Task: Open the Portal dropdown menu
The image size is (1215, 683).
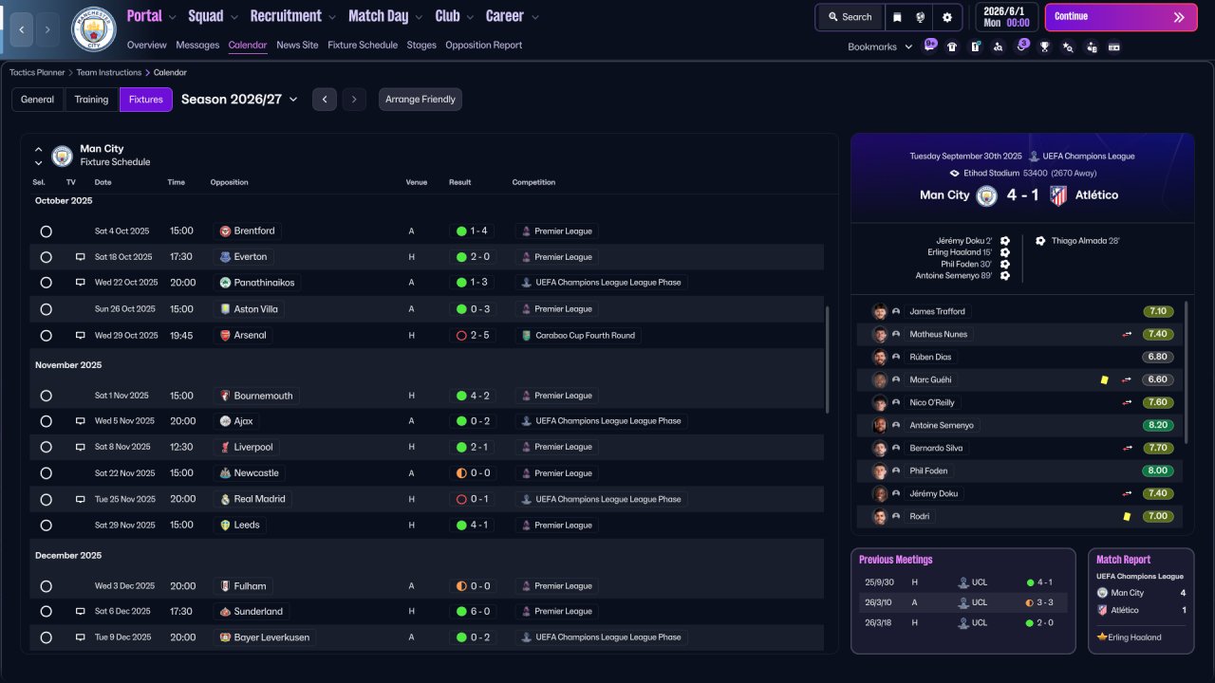Action: 151,16
